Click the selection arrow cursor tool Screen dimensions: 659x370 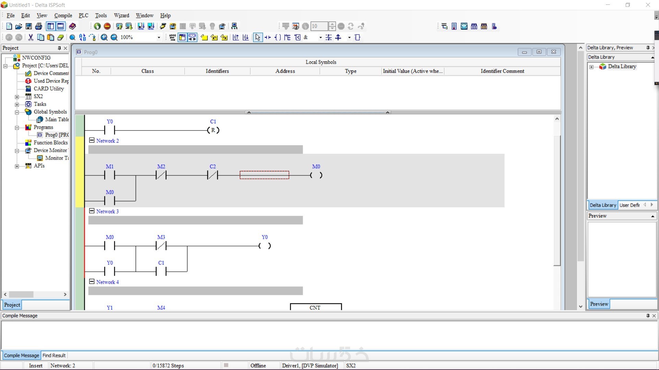[257, 37]
